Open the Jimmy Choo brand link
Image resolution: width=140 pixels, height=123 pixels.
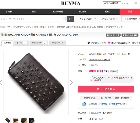point(102,54)
